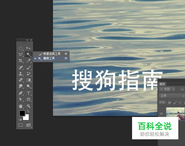Select the Hand tool
The width and height of the screenshot is (185, 146).
click(x=21, y=106)
